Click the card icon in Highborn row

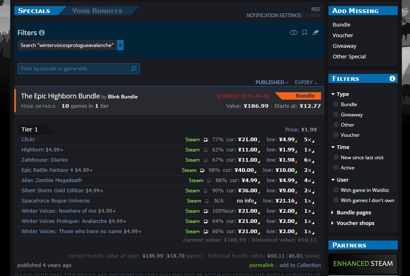pos(206,150)
